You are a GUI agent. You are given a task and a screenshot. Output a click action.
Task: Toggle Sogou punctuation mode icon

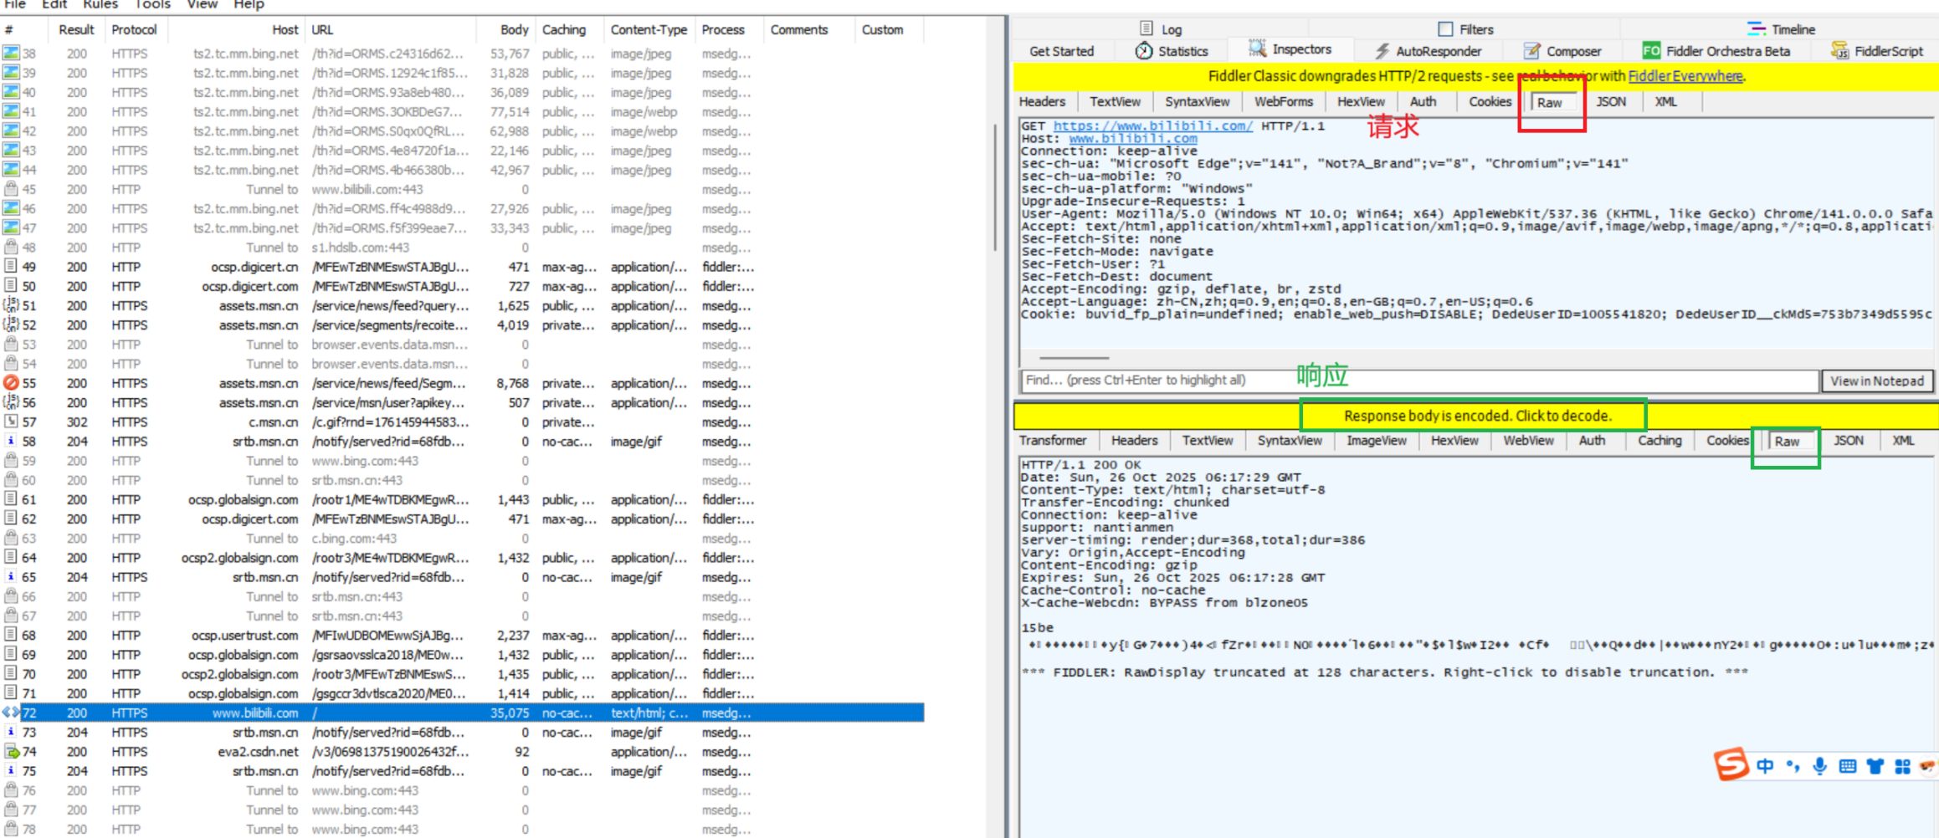tap(1793, 766)
